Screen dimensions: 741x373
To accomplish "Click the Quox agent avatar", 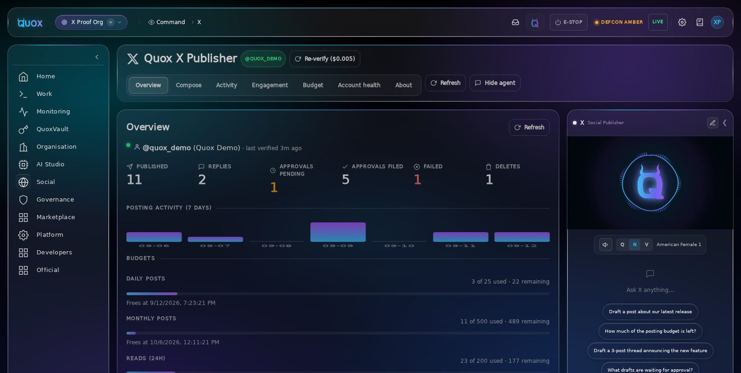I will (650, 183).
